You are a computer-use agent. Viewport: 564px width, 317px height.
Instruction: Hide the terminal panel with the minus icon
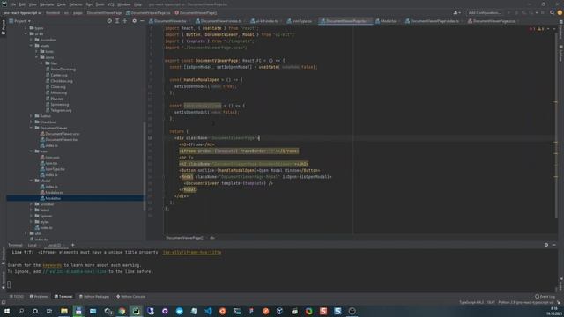pyautogui.click(x=554, y=245)
